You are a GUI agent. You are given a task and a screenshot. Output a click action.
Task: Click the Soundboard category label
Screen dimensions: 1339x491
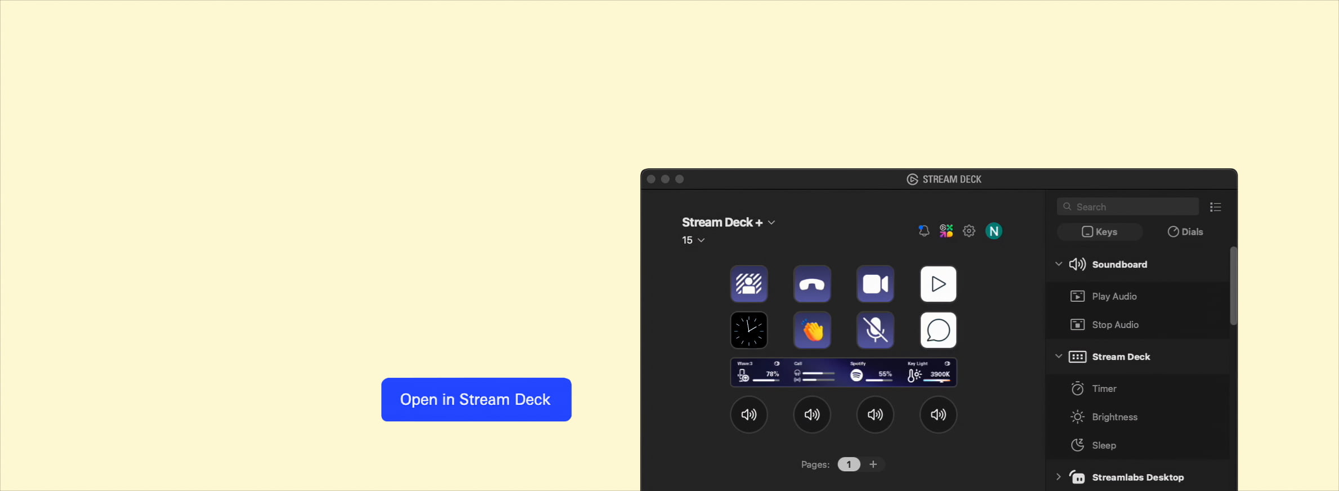[x=1119, y=264]
